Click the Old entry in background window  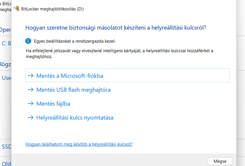pos(5,163)
